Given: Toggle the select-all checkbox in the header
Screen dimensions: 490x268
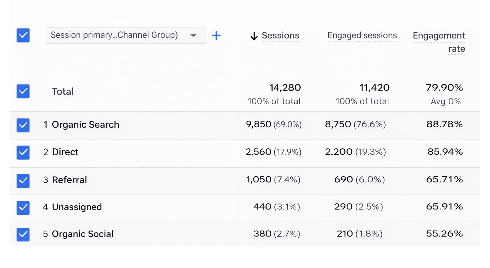Looking at the screenshot, I should click(x=23, y=35).
